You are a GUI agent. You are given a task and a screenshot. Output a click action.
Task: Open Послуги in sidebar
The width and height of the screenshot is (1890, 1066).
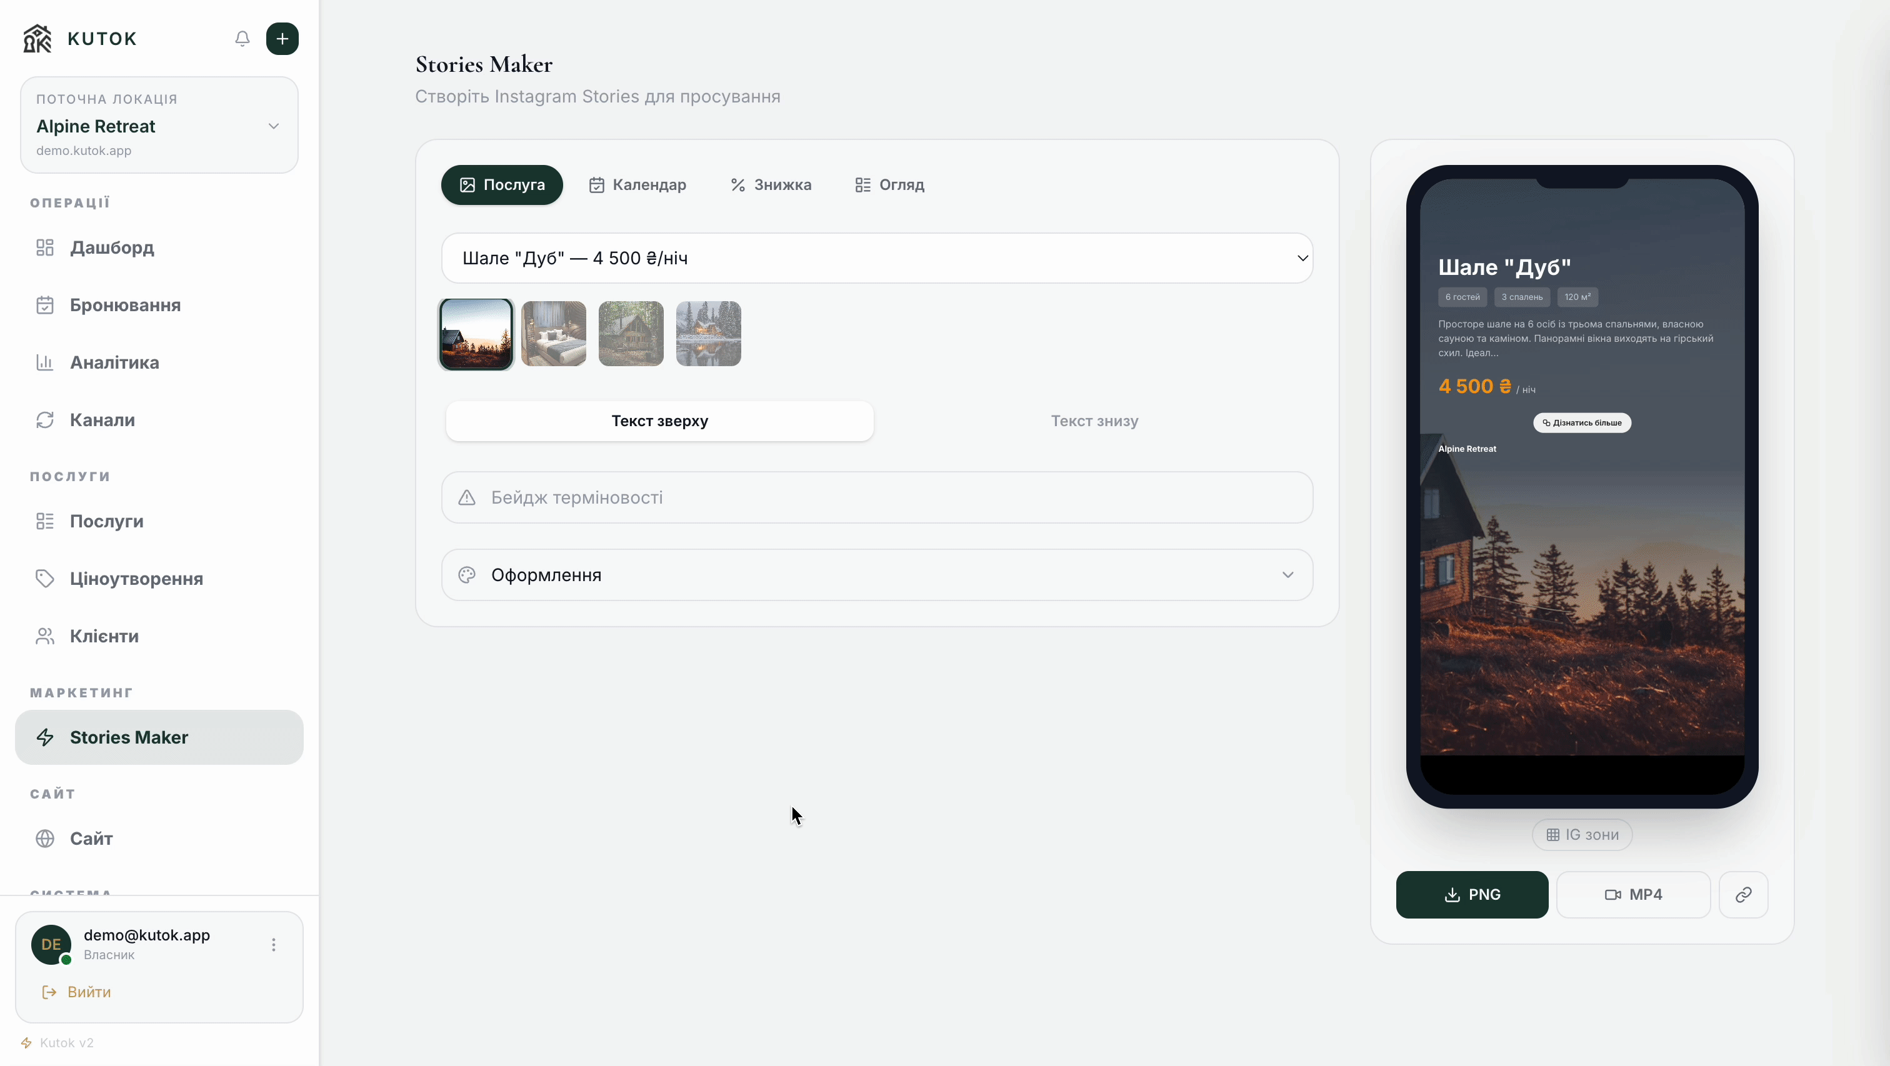(x=159, y=521)
